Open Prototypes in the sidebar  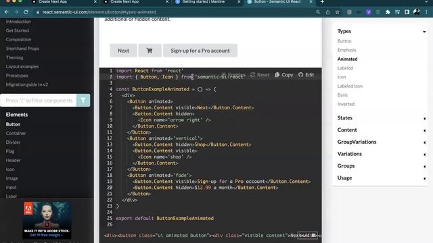17,76
